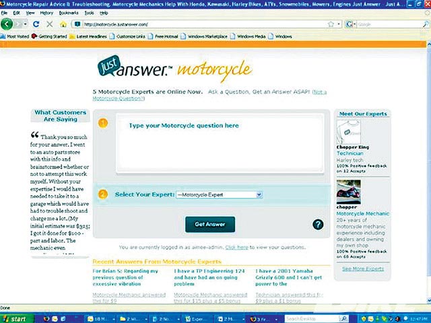The height and width of the screenshot is (323, 431).
Task: Click the site identity icon in address bar
Action: (77, 24)
